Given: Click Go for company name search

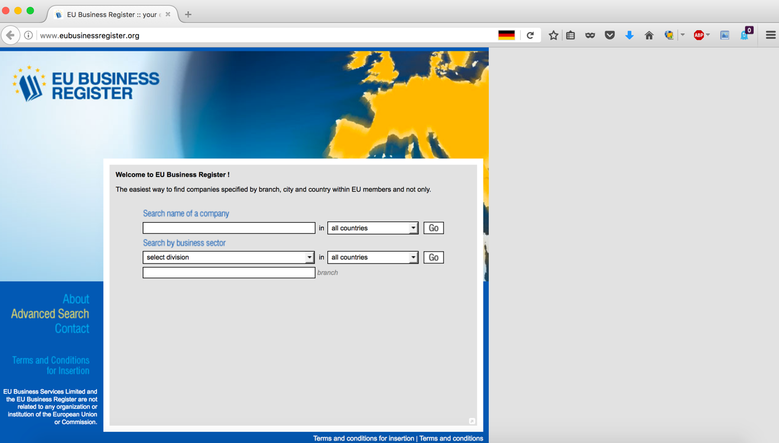Looking at the screenshot, I should coord(433,228).
